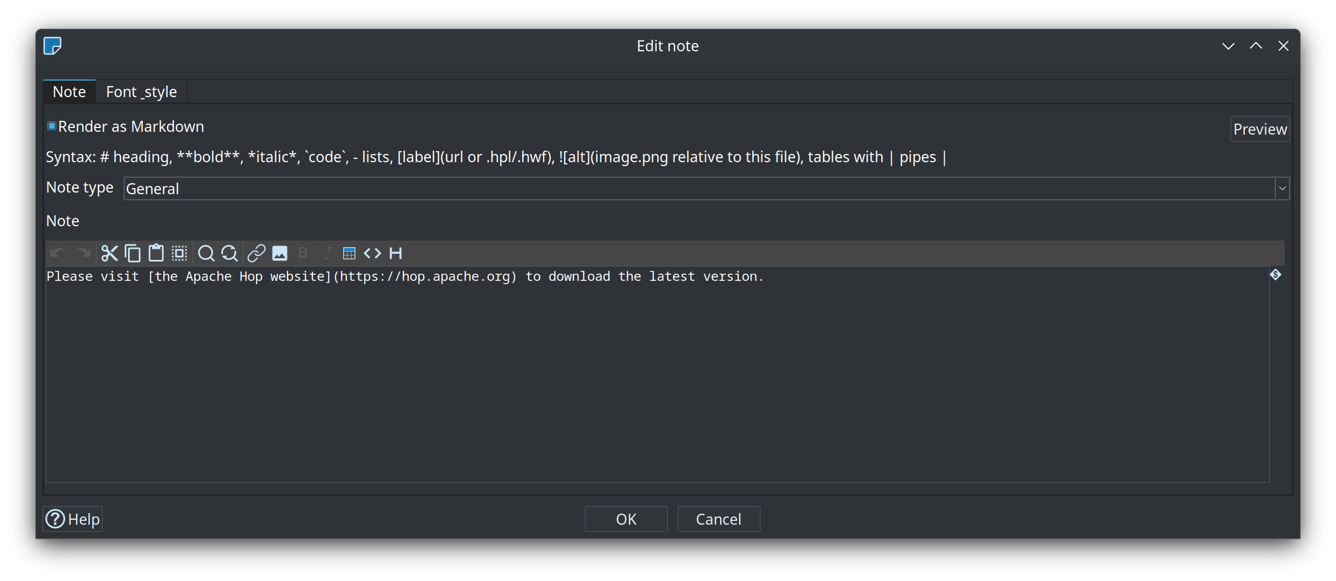Click the variable diamond icon beside note text
Screen dimensions: 1336x581
pos(1275,275)
